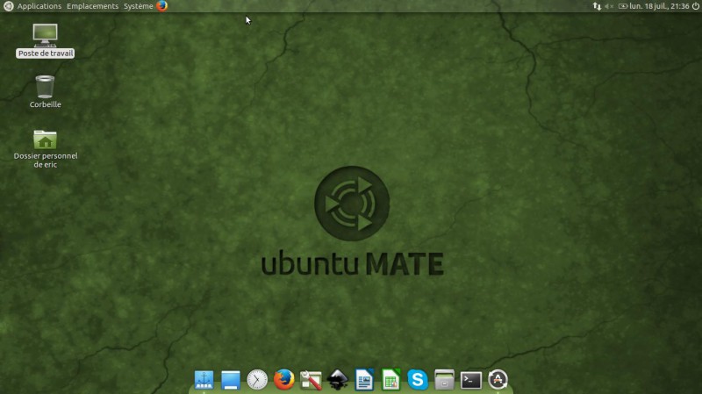Click the show desktop icon in dock
This screenshot has width=702, height=394.
point(231,380)
